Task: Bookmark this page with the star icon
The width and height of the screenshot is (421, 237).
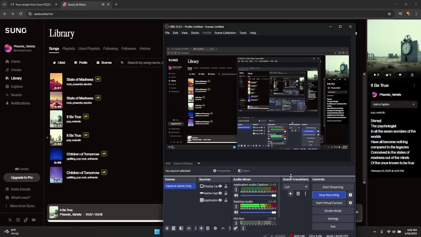Action: (389, 14)
